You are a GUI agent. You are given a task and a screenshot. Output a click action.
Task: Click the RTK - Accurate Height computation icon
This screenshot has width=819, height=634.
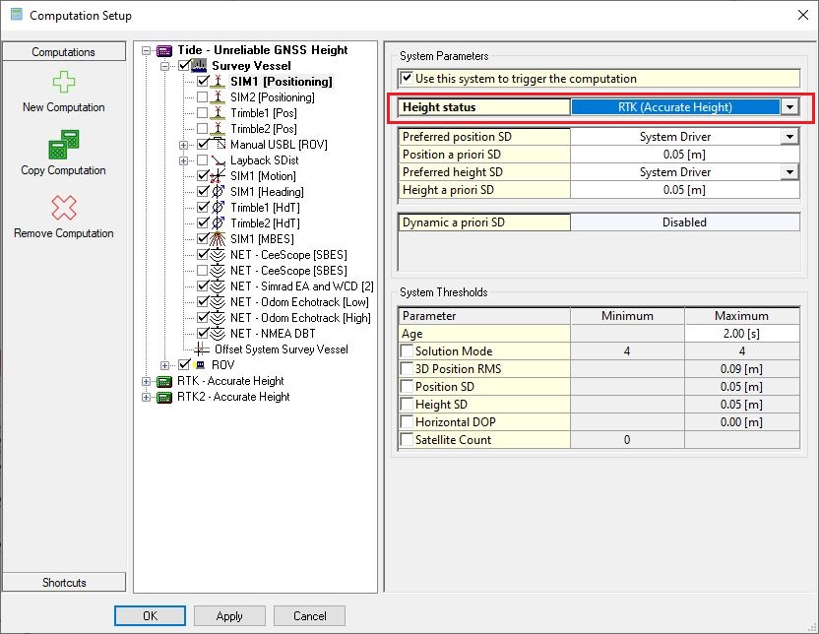[164, 381]
